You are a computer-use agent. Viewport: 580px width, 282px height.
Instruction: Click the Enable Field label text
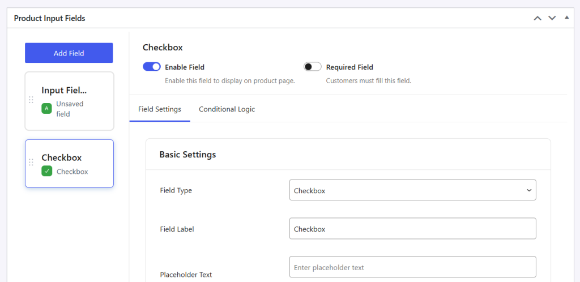[185, 67]
